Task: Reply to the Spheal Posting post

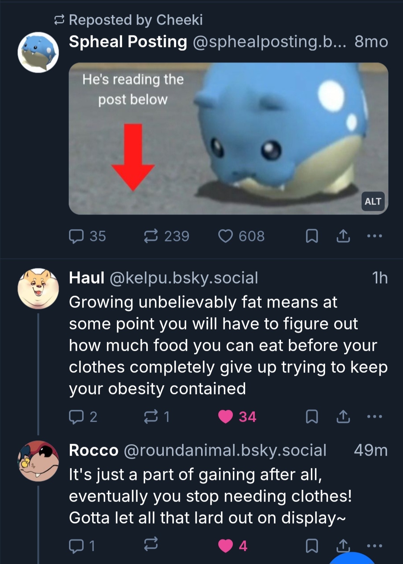Action: coord(76,236)
